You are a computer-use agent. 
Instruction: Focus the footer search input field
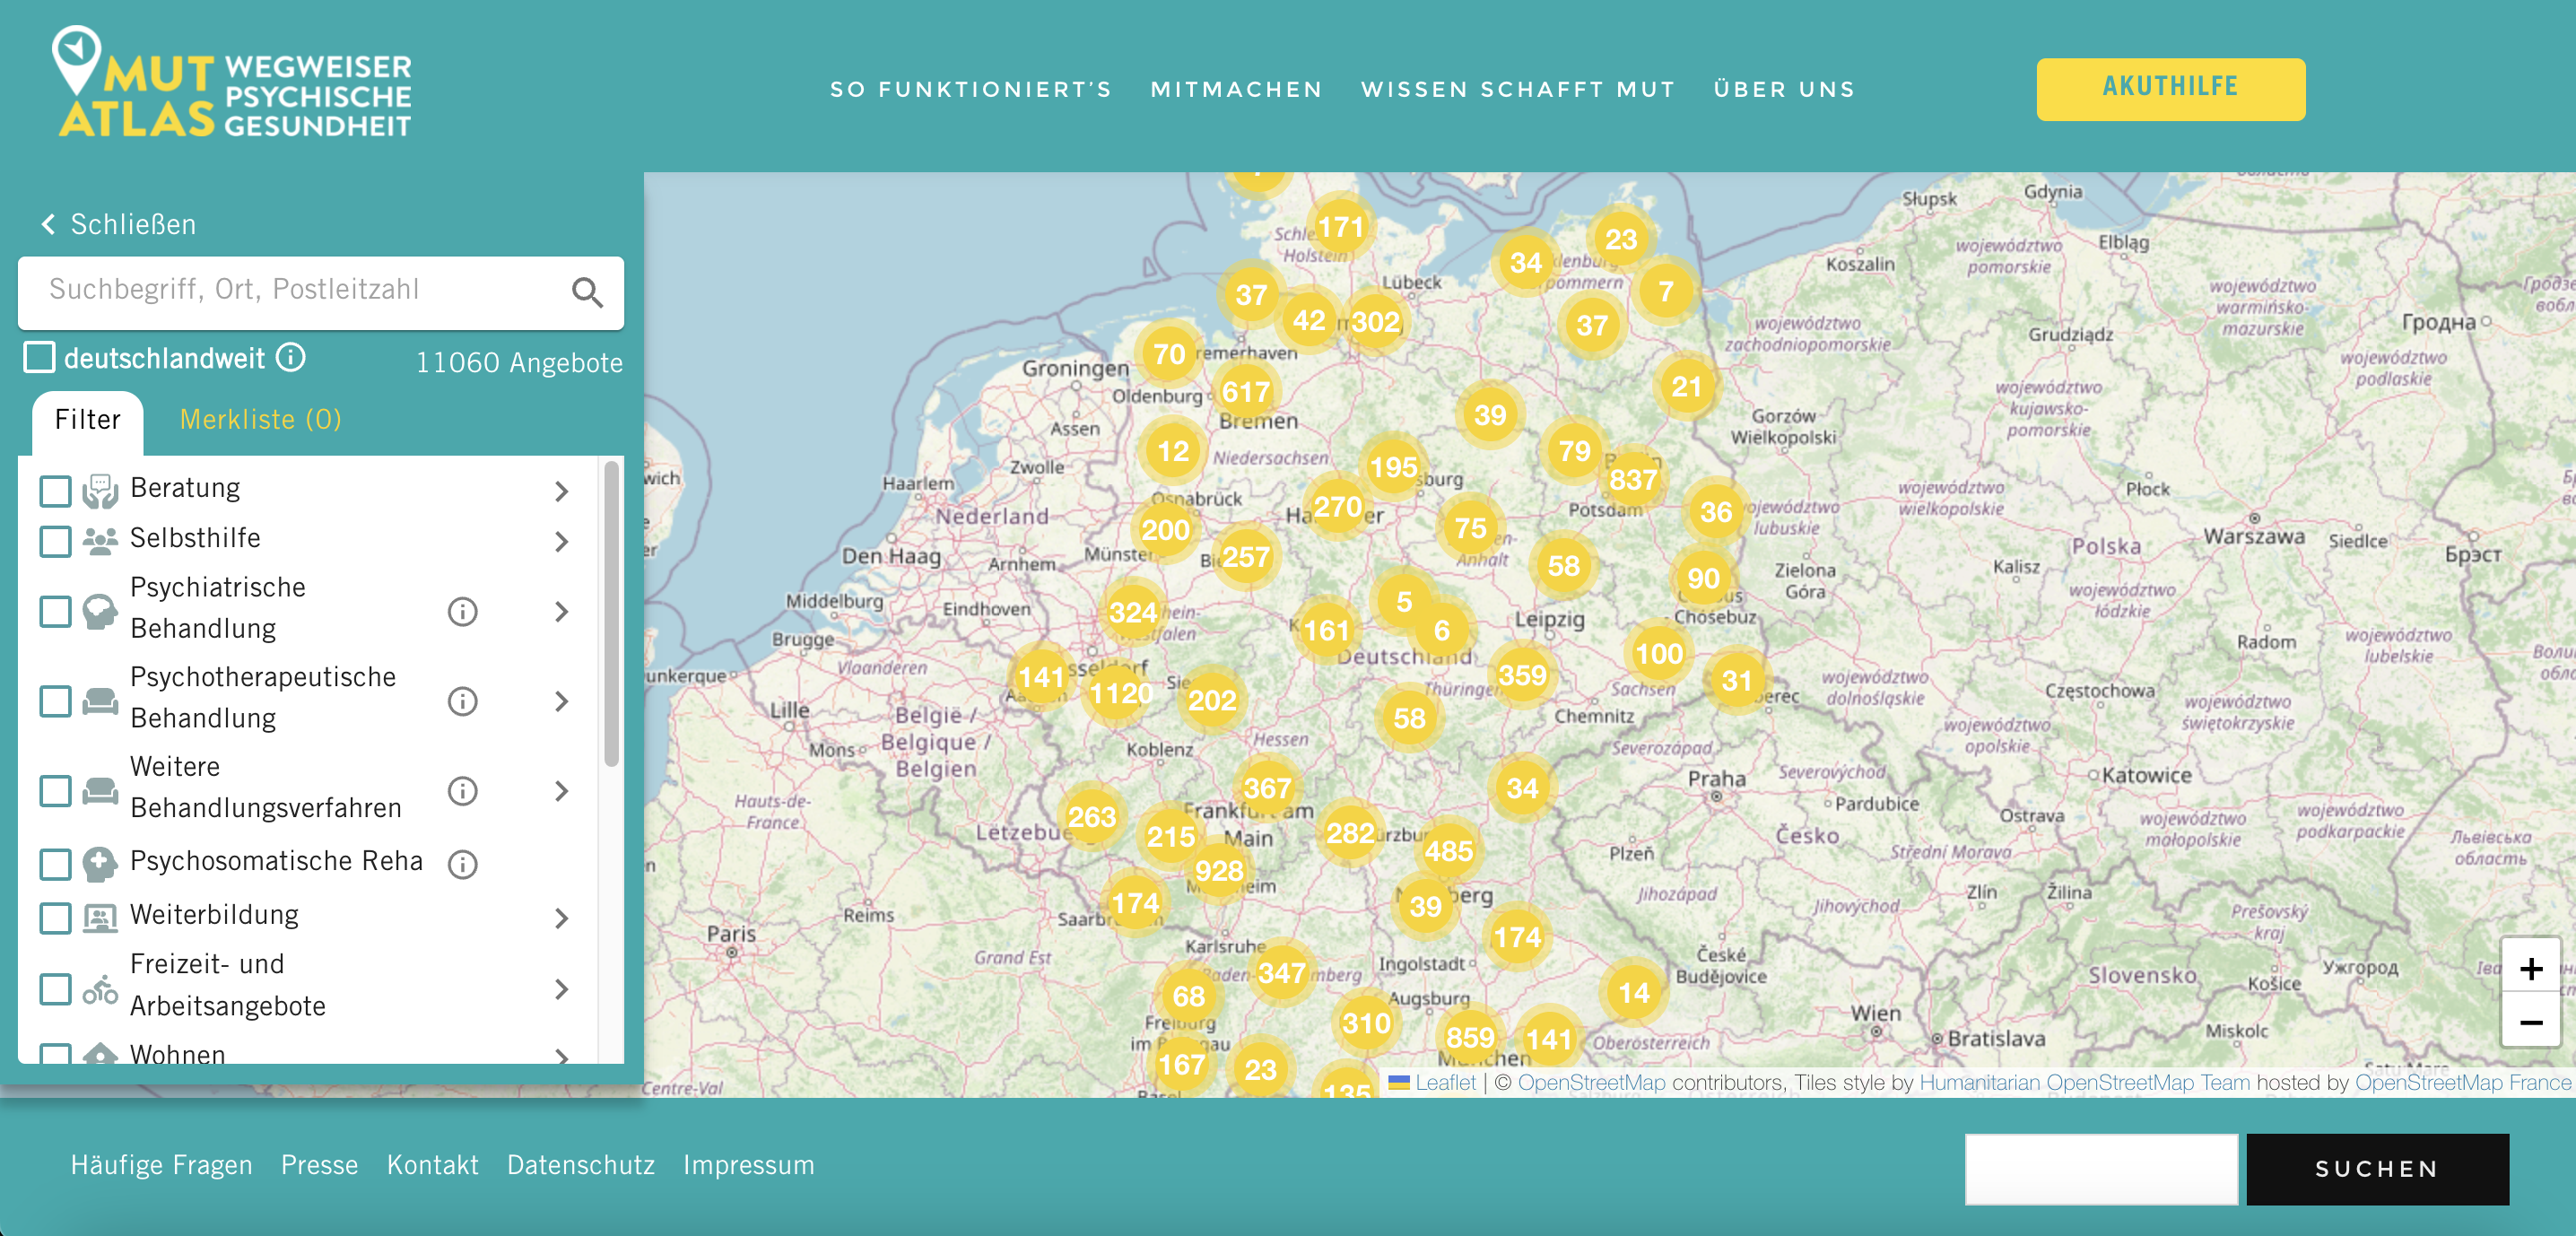click(x=2101, y=1168)
